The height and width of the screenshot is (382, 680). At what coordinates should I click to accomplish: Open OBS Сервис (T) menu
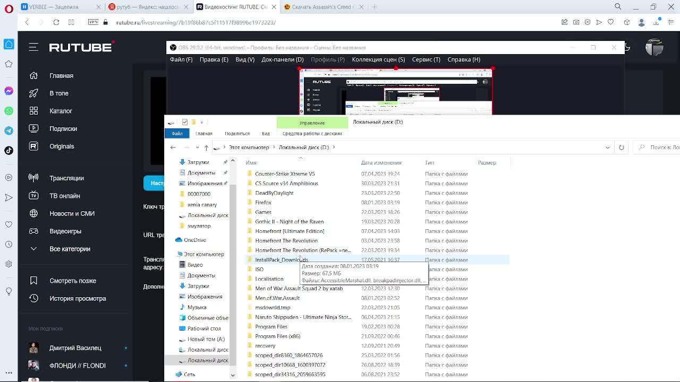pos(426,59)
